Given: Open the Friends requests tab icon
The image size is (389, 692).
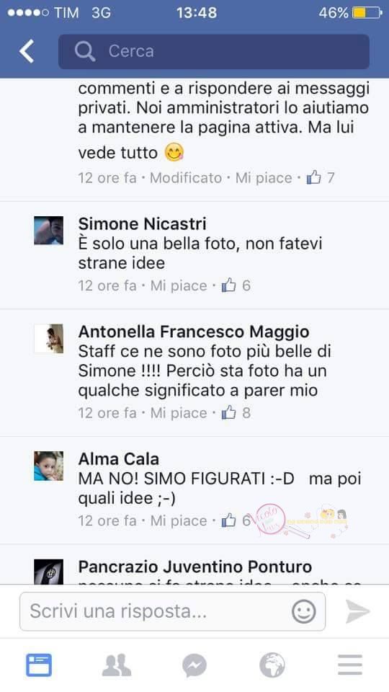Looking at the screenshot, I should click(117, 665).
